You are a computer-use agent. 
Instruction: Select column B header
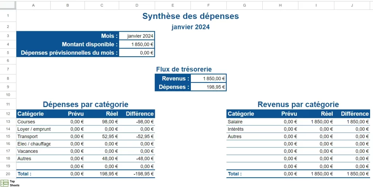[x=67, y=5]
